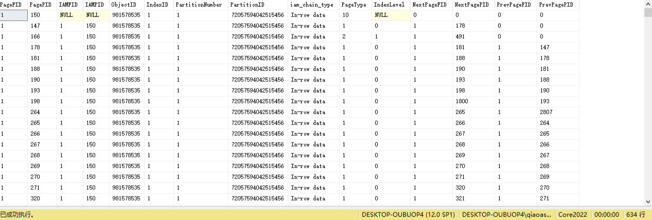Click the vertical scrollbar up arrow
Screen dimensions: 652x220
pos(648,4)
